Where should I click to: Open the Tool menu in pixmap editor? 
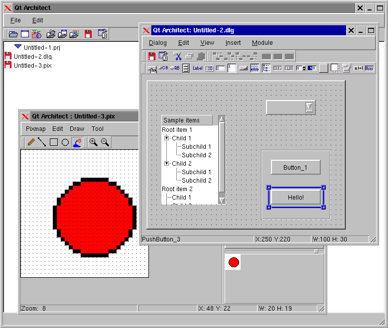point(98,129)
